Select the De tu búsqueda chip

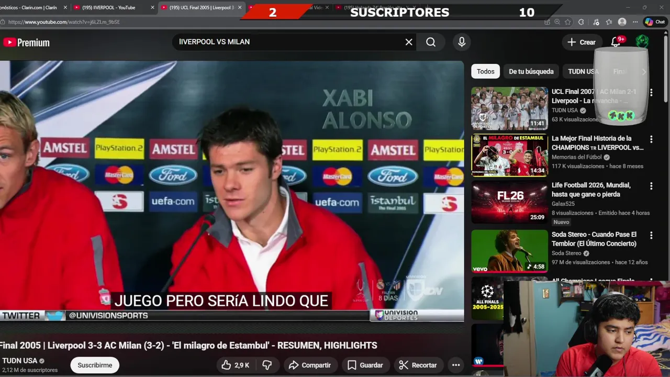point(531,72)
